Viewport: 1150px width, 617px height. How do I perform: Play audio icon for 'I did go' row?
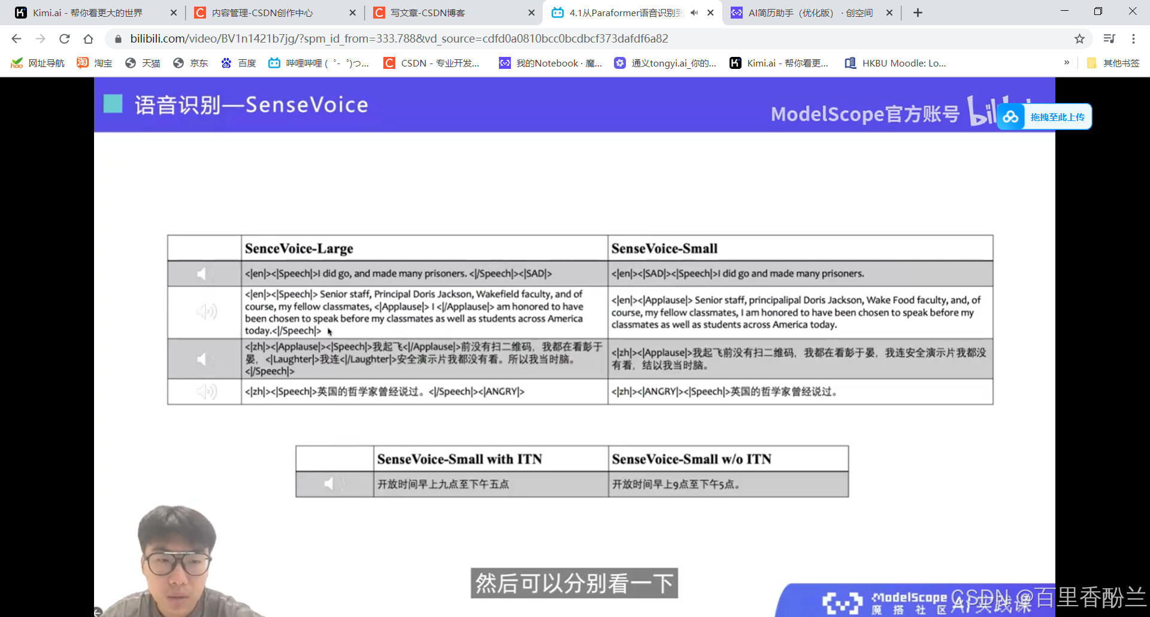(205, 274)
